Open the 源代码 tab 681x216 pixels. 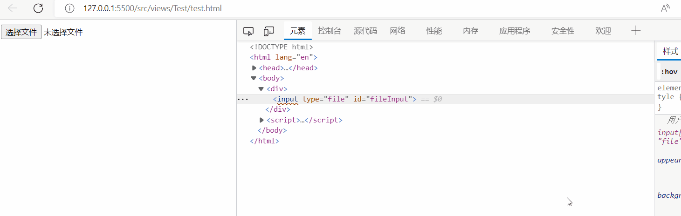point(365,31)
